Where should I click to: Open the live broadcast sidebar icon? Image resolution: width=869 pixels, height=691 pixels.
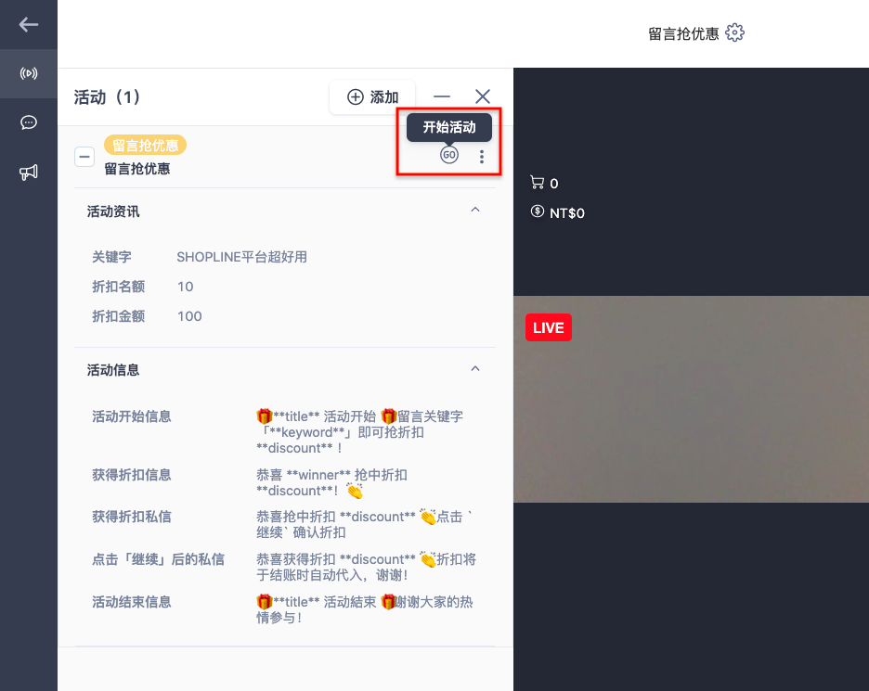click(x=28, y=73)
